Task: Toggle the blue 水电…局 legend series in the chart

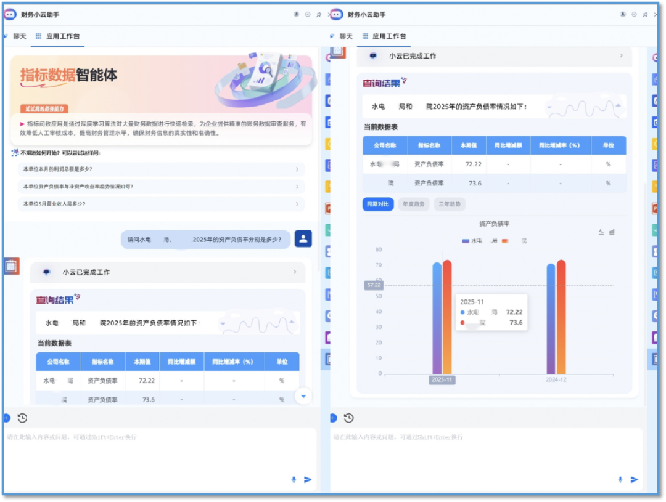Action: (x=479, y=241)
